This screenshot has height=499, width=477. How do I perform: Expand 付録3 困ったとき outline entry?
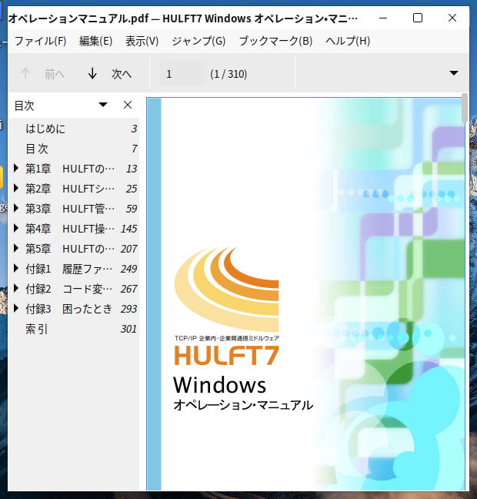[x=15, y=308]
